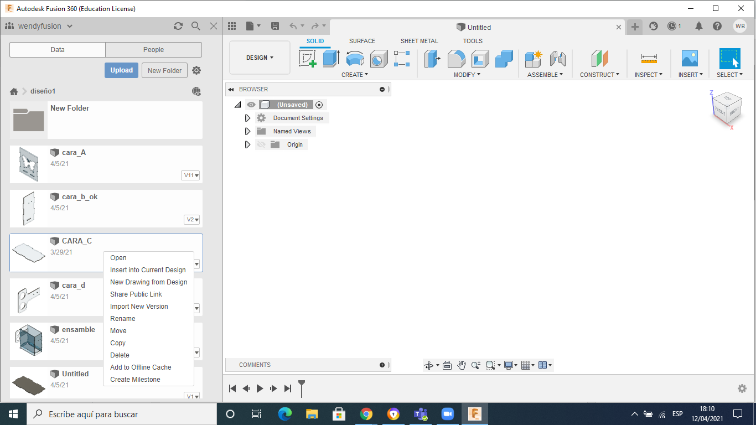The height and width of the screenshot is (425, 756).
Task: Expand the Named Views node
Action: coord(247,131)
